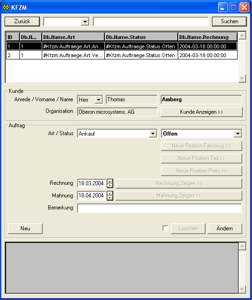Focus the Bemerkung text field
Image resolution: width=252 pixels, height=300 pixels.
click(160, 208)
